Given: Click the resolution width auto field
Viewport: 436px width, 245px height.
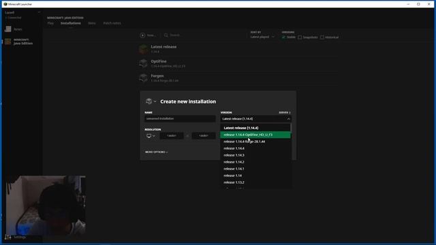Looking at the screenshot, I should pyautogui.click(x=172, y=135).
